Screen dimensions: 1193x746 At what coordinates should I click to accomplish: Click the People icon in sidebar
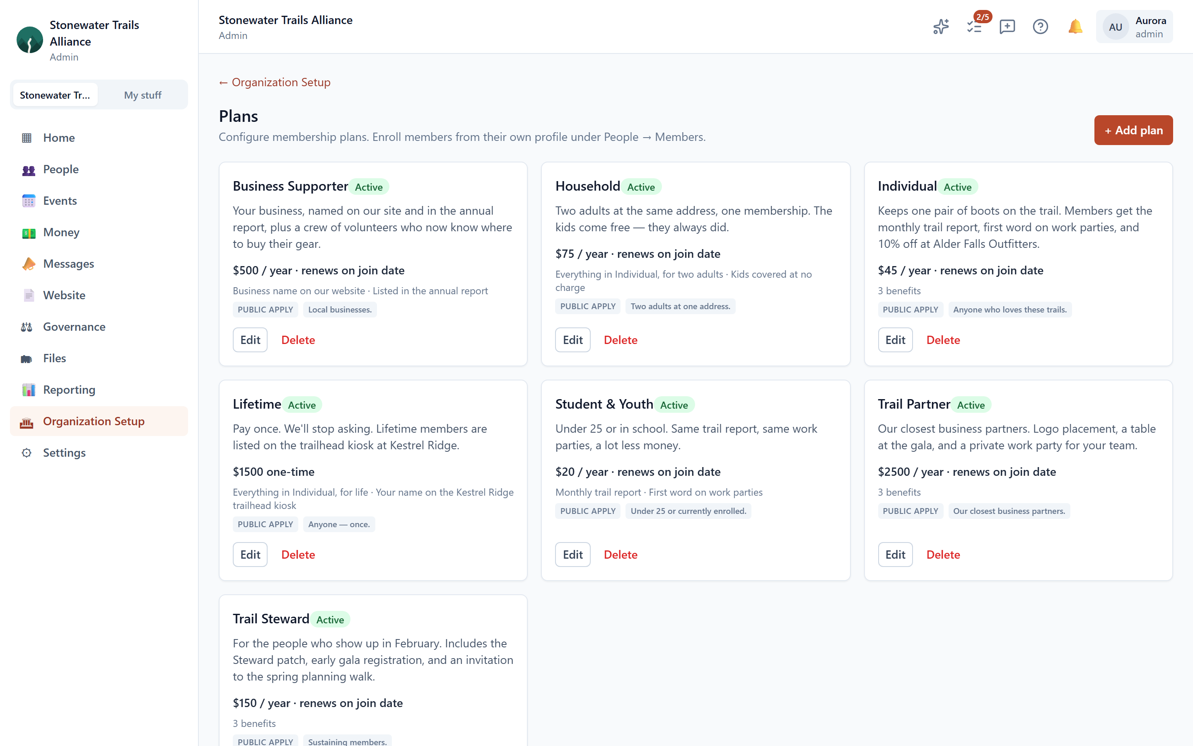coord(29,170)
